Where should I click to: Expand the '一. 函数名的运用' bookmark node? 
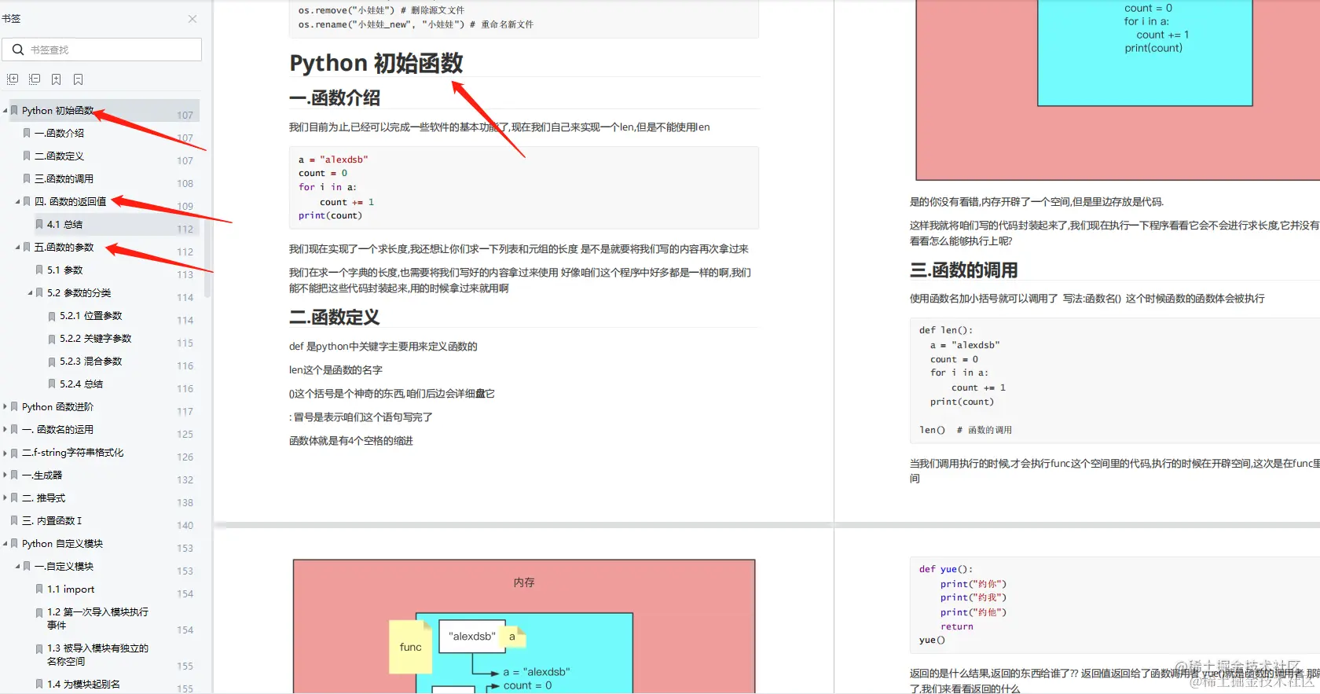point(5,430)
